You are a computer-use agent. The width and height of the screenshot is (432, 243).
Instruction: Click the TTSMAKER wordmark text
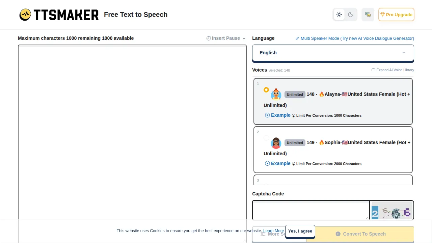66,15
